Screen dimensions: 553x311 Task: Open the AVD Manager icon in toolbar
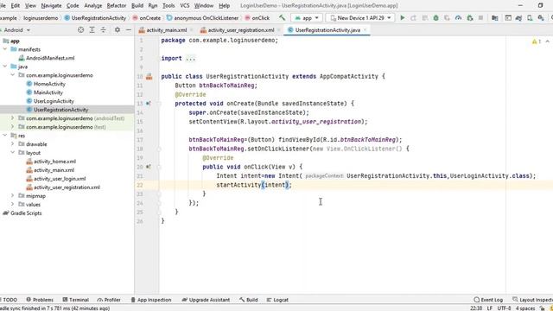(530, 17)
